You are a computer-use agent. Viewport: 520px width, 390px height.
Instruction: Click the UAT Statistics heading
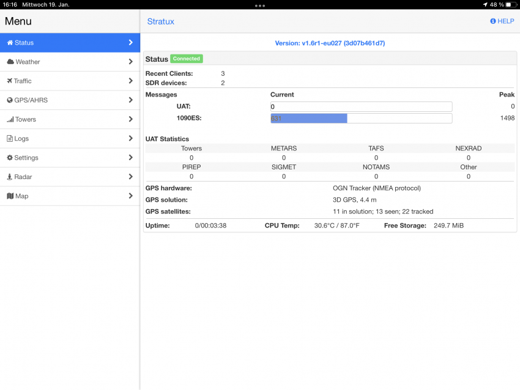click(167, 139)
